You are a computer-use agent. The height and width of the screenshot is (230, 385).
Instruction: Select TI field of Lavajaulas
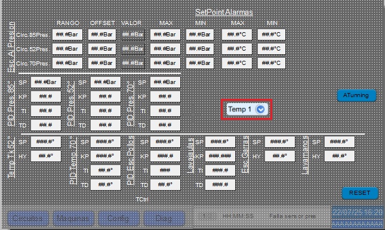(x=220, y=170)
